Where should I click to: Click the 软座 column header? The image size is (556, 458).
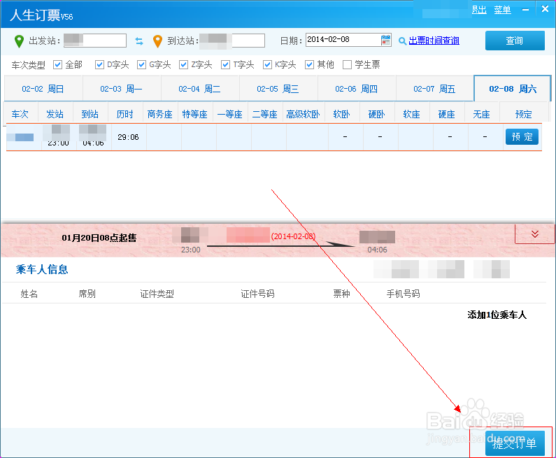(x=412, y=114)
